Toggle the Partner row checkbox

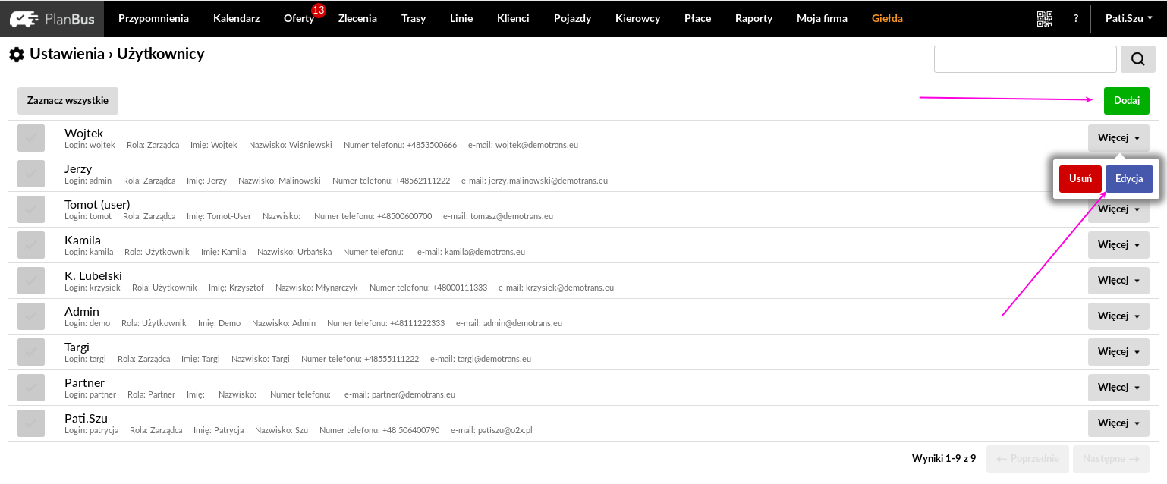[x=31, y=388]
